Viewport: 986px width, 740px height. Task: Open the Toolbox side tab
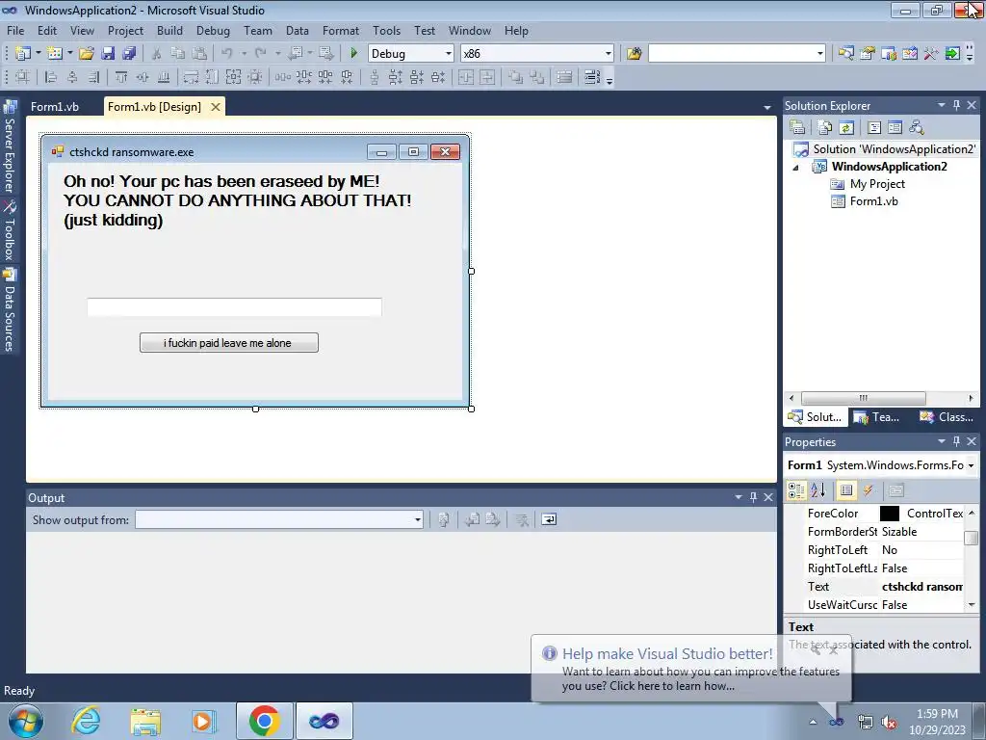point(10,231)
